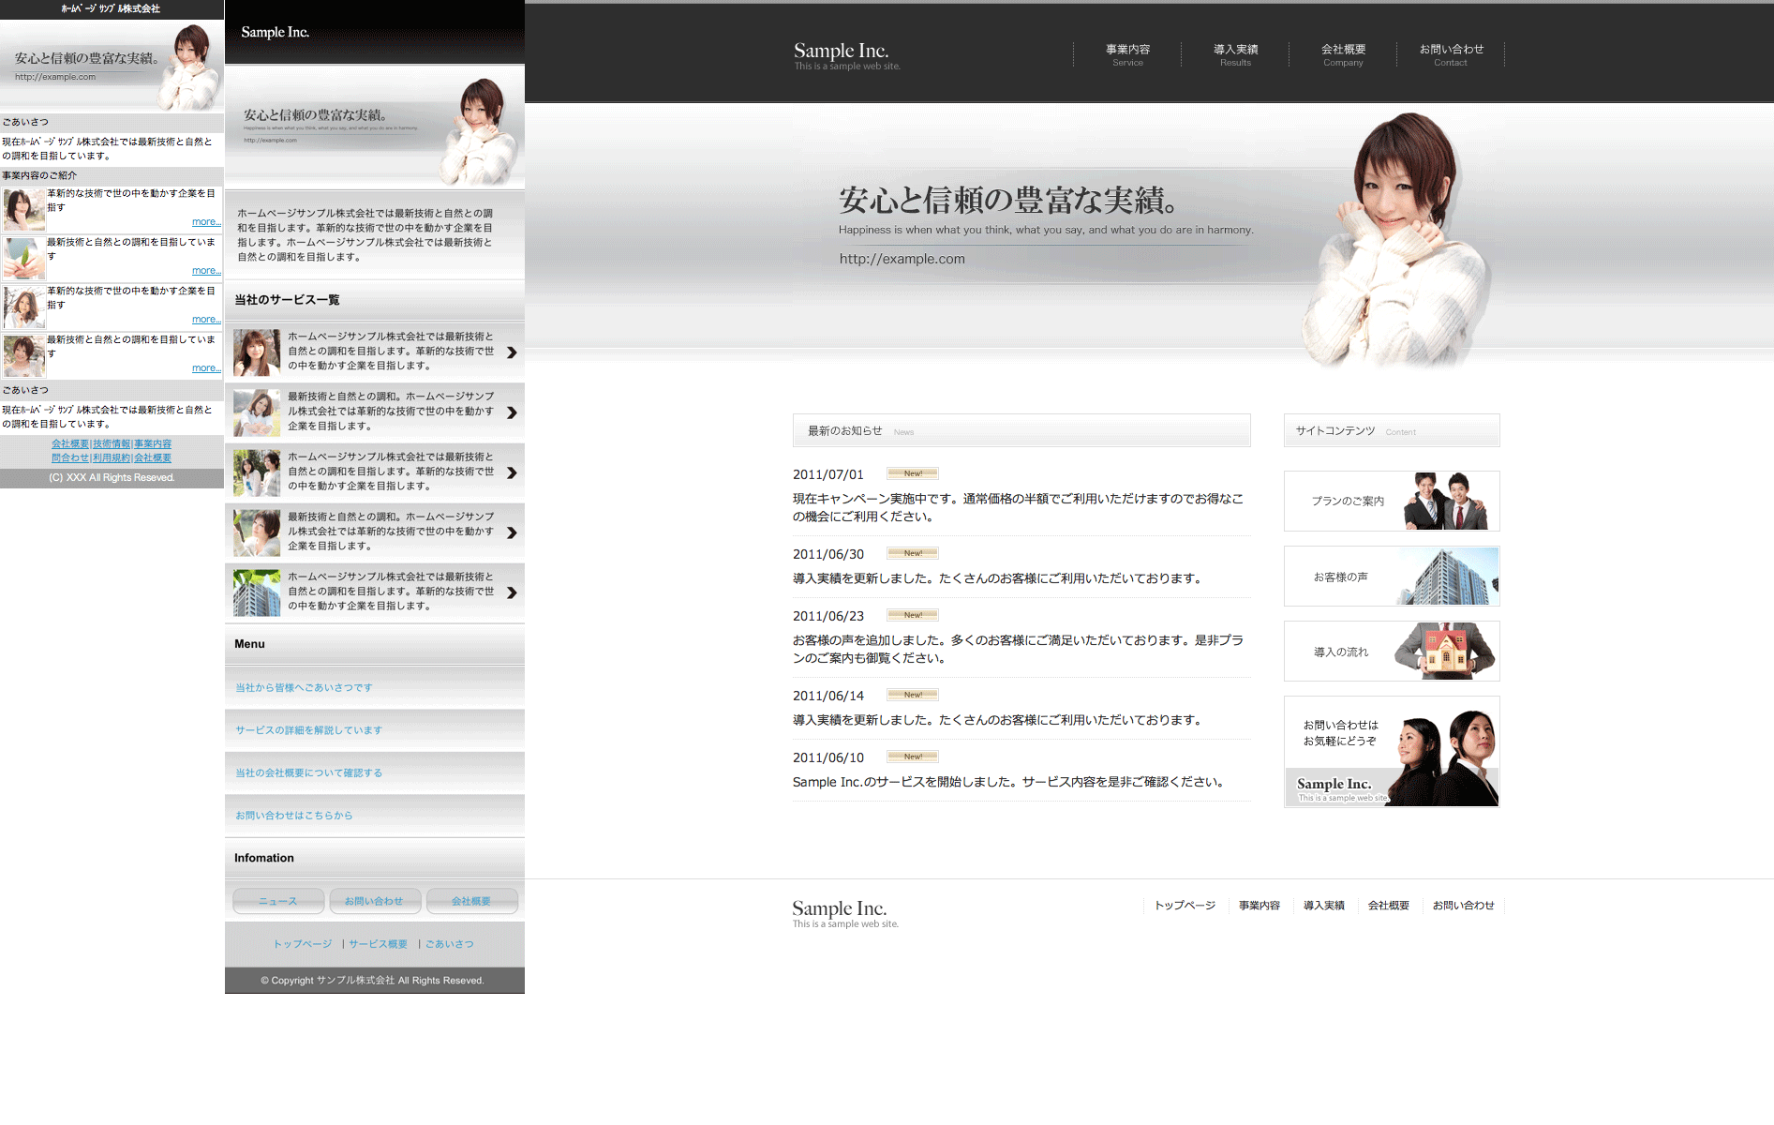Click 利用規約 link in mobile footer
1774x1125 pixels.
(112, 458)
